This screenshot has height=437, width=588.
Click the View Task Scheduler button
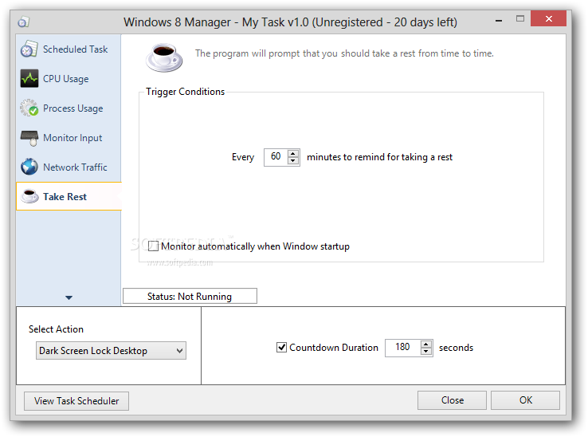[x=76, y=401]
